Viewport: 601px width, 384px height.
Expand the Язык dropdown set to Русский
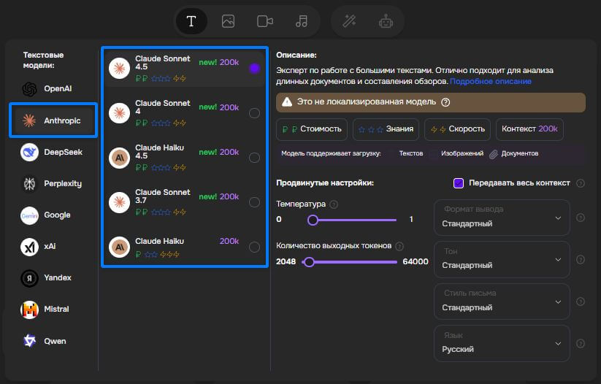(501, 342)
